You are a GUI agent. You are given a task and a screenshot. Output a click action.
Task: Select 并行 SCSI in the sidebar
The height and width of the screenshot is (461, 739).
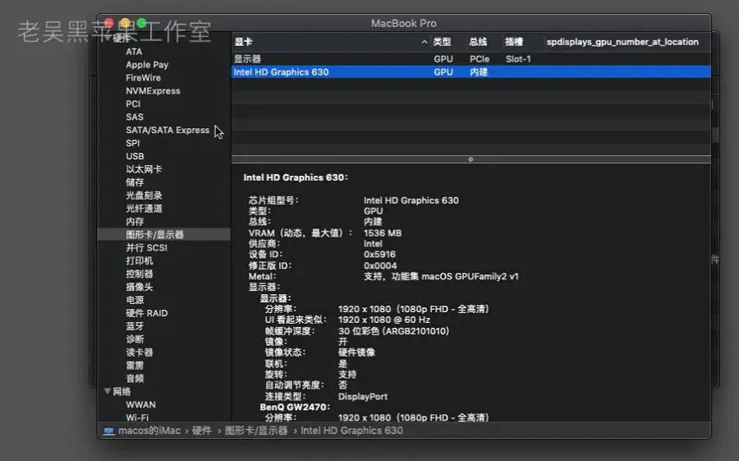point(146,247)
